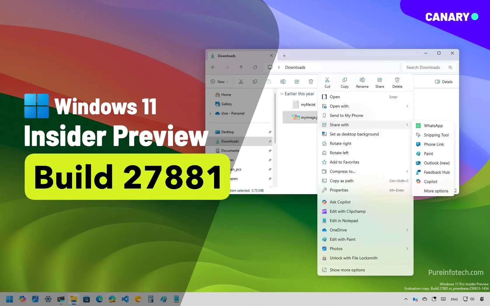Open Settings gear on the taskbar
The image size is (490, 306).
pos(48,299)
